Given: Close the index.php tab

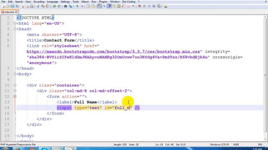Looking at the screenshot, I should click(x=16, y=12).
